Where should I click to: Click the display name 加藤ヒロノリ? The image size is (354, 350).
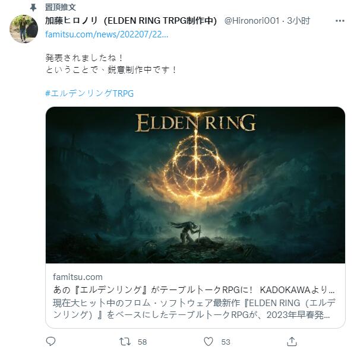tap(71, 21)
